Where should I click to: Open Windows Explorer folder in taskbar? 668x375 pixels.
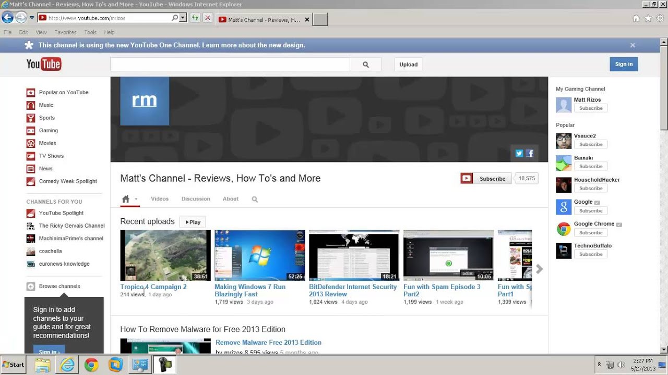(x=43, y=365)
